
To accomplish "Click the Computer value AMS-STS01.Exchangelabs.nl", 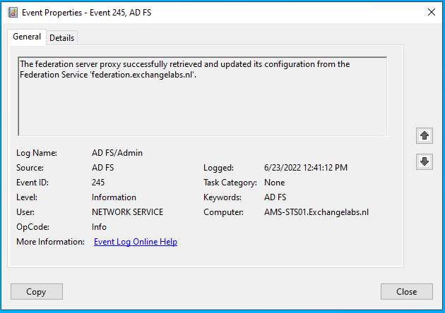I will (316, 212).
